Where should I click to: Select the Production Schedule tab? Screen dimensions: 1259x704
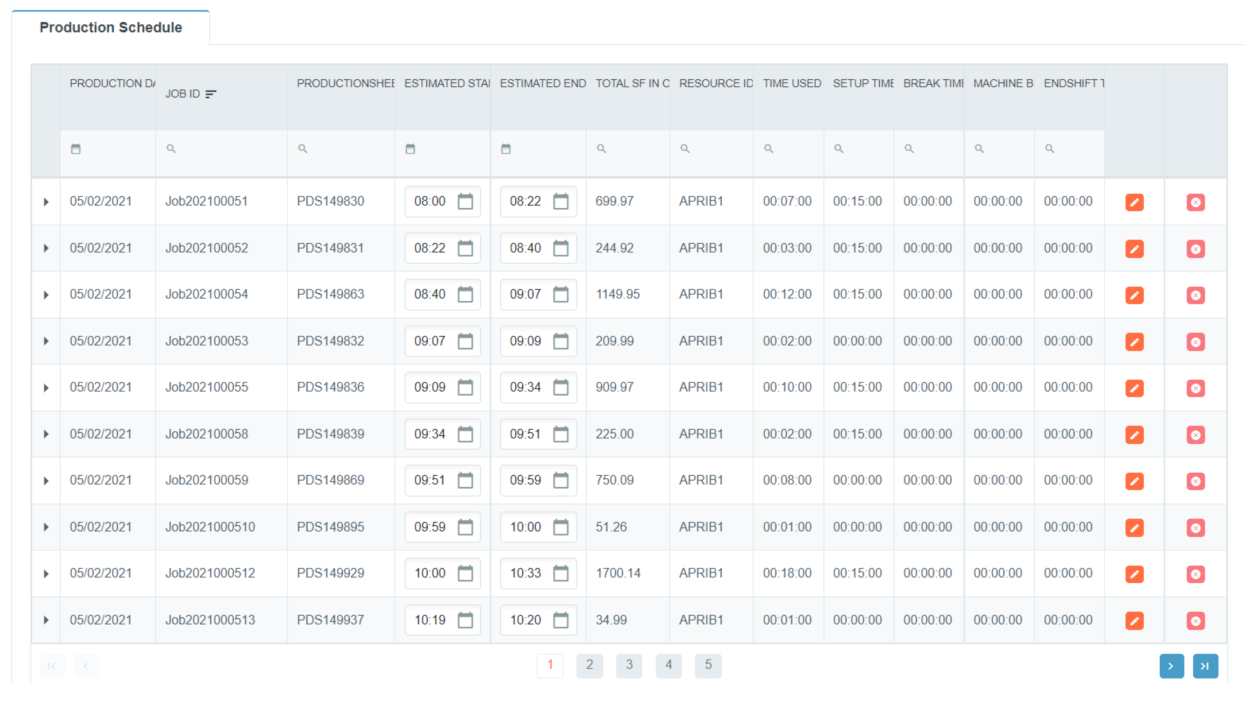coord(111,27)
